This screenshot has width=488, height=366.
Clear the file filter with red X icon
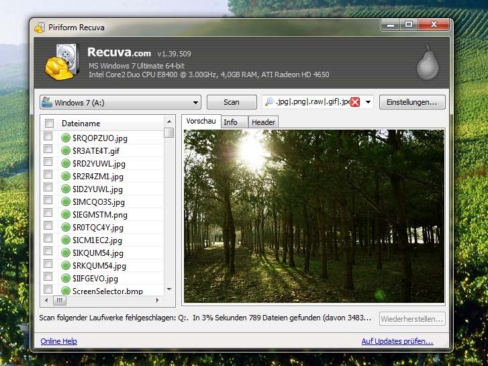(355, 102)
